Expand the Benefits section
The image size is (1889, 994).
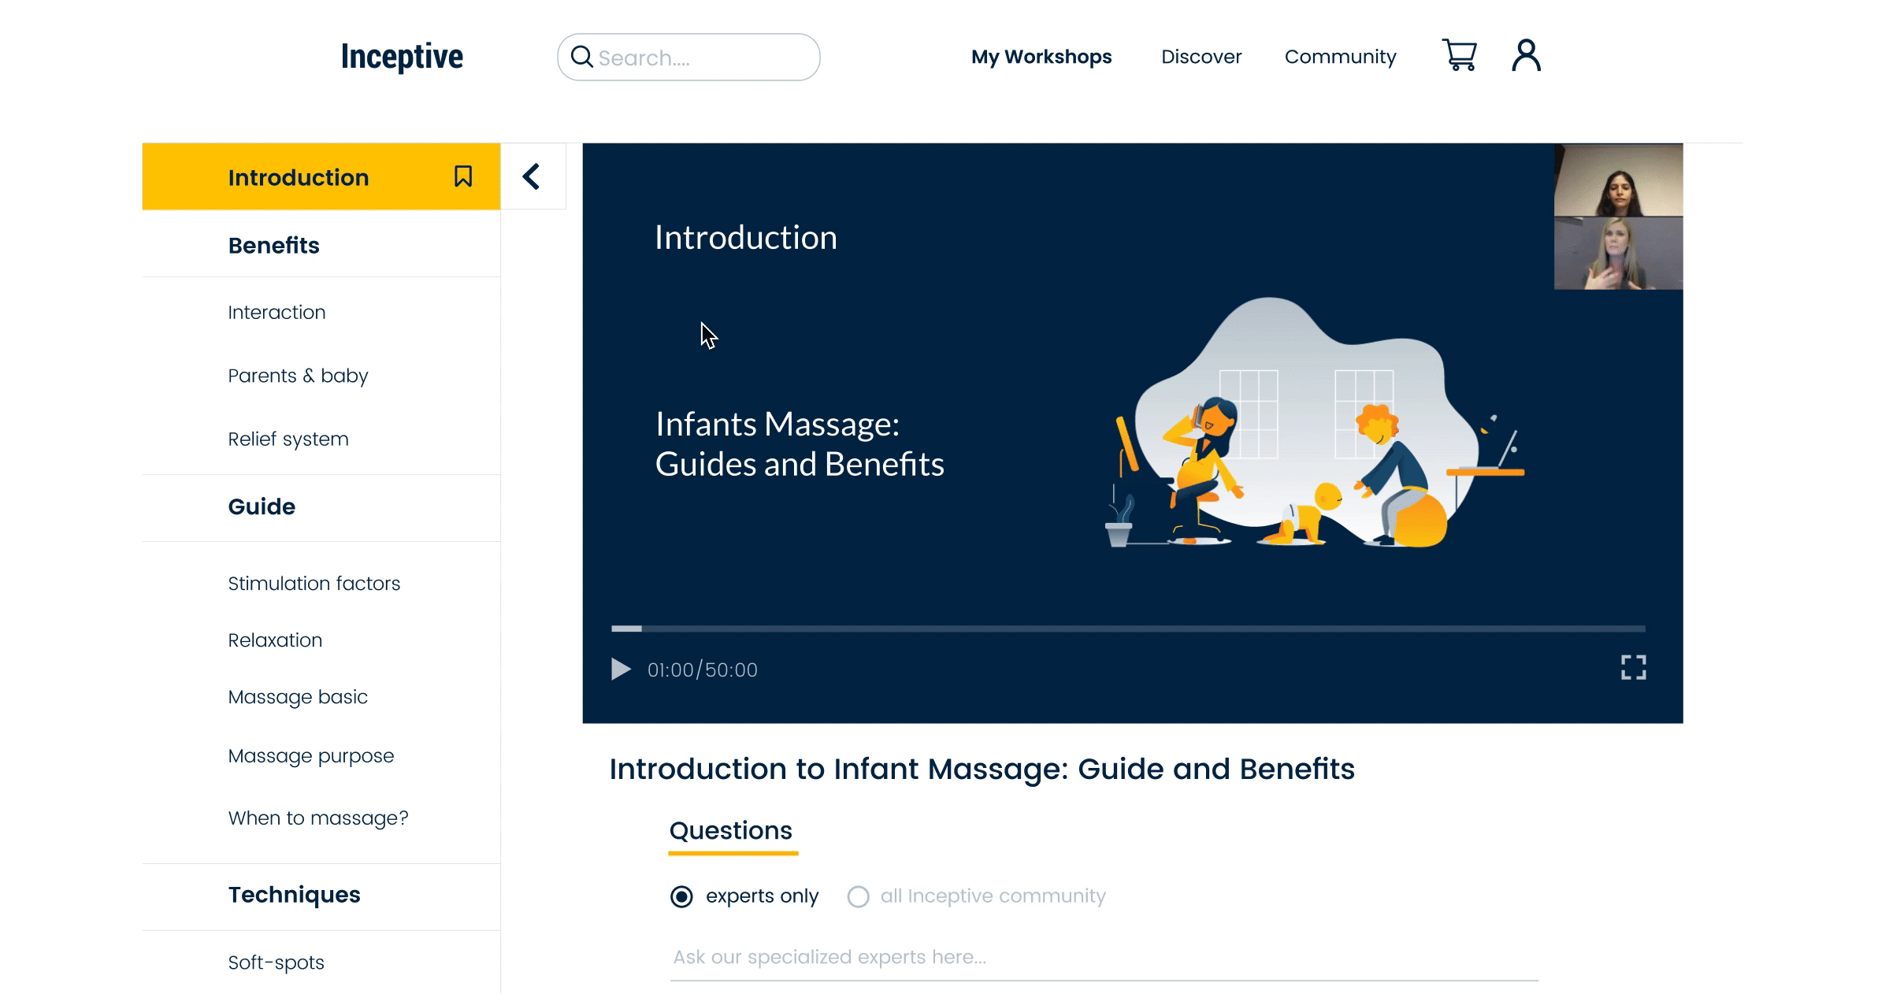point(274,245)
